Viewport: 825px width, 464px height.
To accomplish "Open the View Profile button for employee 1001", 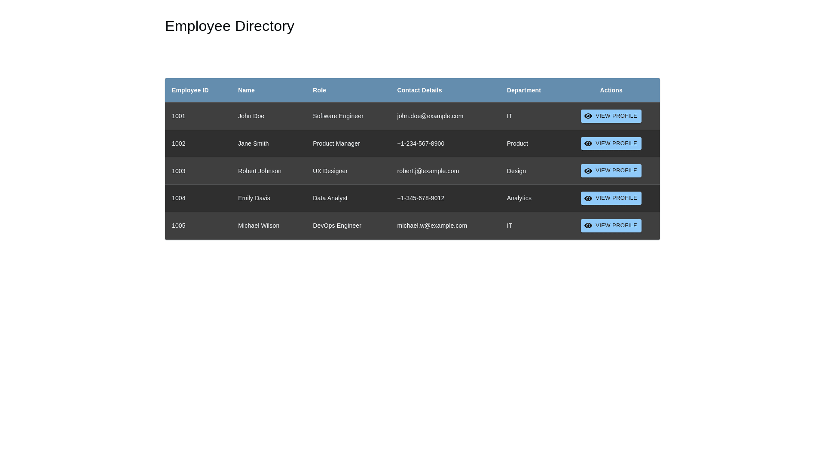I will click(x=611, y=116).
